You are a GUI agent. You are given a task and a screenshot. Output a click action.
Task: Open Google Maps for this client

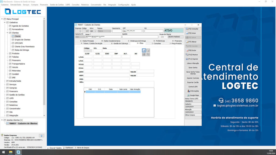[x=193, y=95]
